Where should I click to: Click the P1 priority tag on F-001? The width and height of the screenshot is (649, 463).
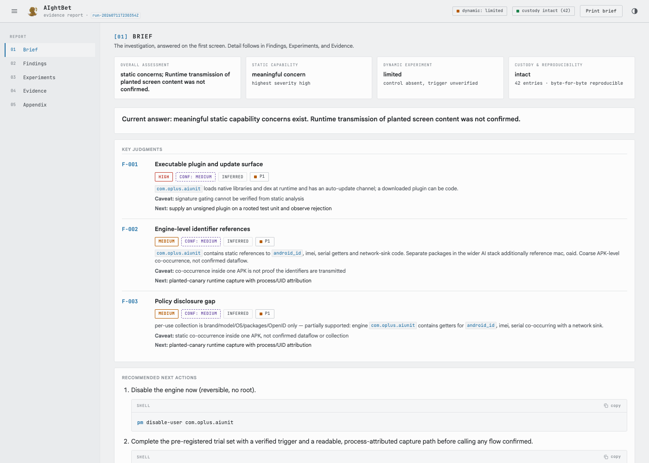[259, 177]
